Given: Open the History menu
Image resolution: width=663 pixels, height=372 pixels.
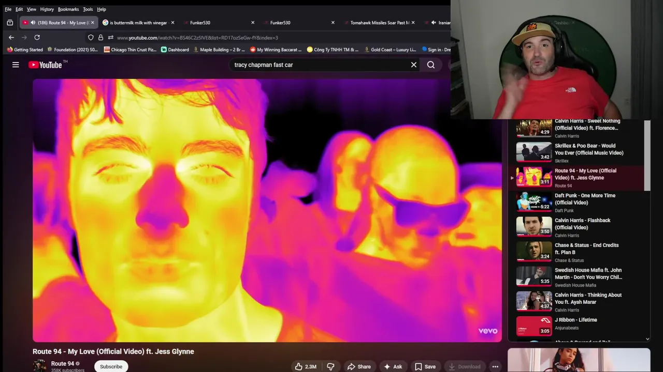Looking at the screenshot, I should [x=47, y=9].
